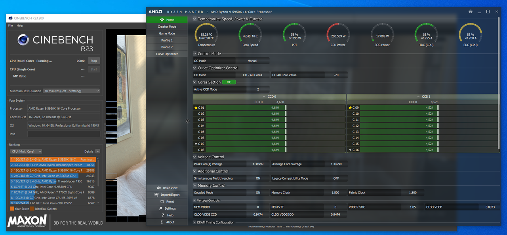The width and height of the screenshot is (507, 235).
Task: Click the Import/Export sidebar icon
Action: (x=157, y=195)
